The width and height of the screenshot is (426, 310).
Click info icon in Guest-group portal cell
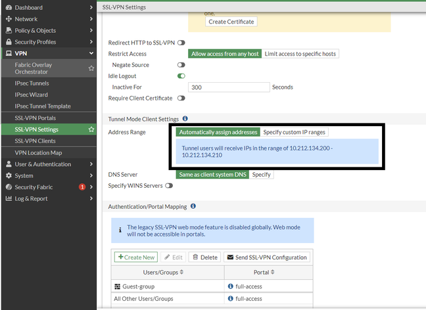click(230, 286)
